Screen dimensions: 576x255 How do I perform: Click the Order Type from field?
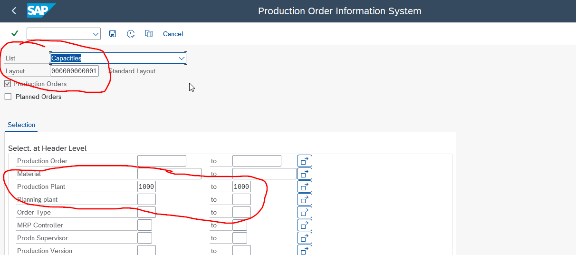click(x=146, y=212)
